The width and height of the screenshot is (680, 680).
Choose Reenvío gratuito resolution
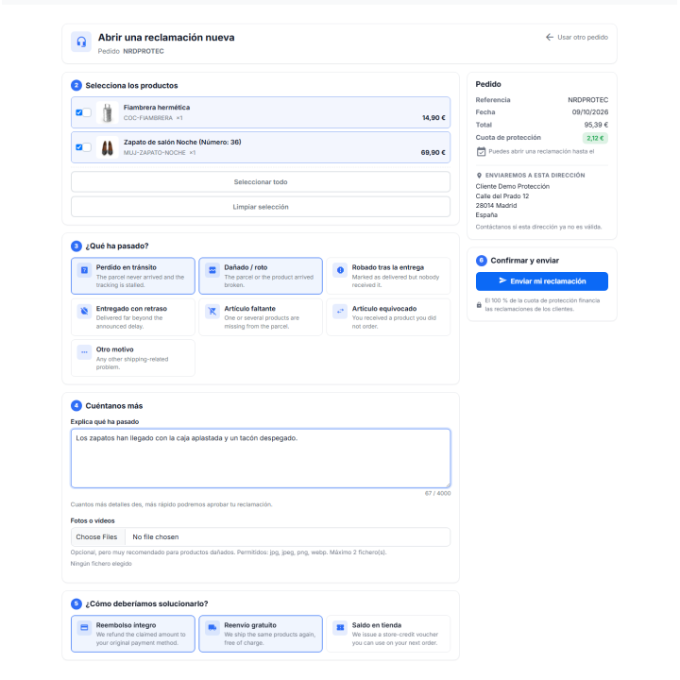pos(261,634)
